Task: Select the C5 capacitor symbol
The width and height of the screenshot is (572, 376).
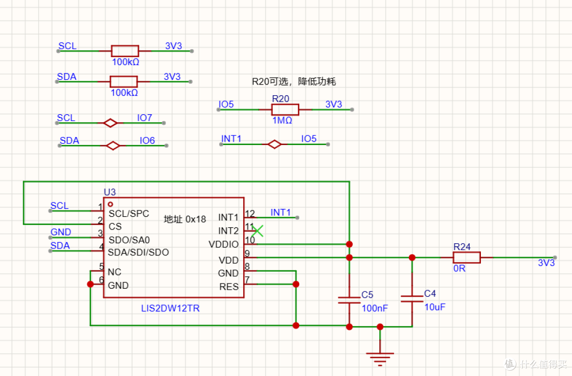Action: [x=349, y=300]
